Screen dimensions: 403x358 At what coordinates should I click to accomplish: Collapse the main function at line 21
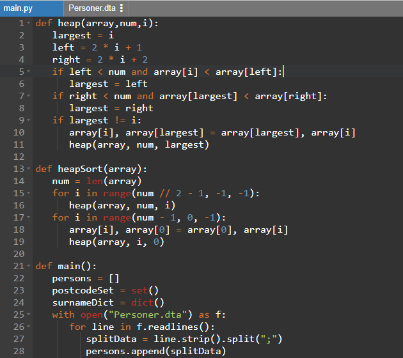tap(28, 266)
